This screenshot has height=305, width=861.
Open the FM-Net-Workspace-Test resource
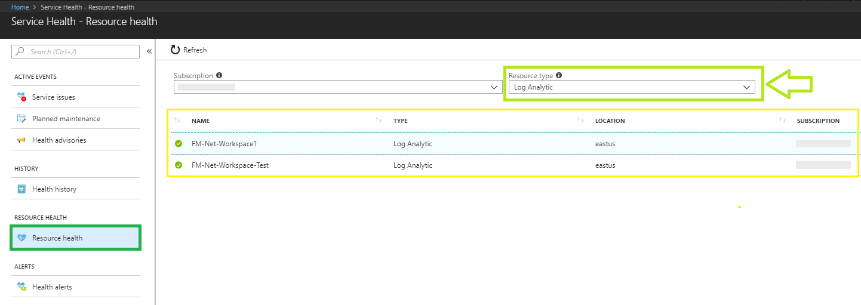[230, 165]
